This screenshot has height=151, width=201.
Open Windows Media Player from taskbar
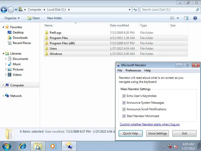53,146
